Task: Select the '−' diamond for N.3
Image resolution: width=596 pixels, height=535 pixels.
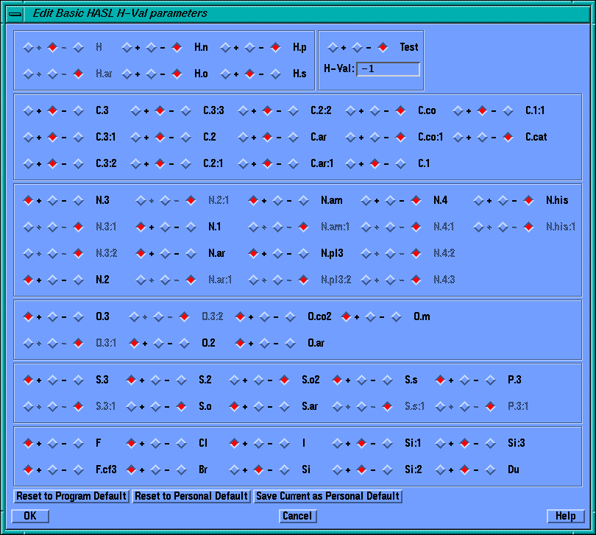Action: click(x=52, y=200)
